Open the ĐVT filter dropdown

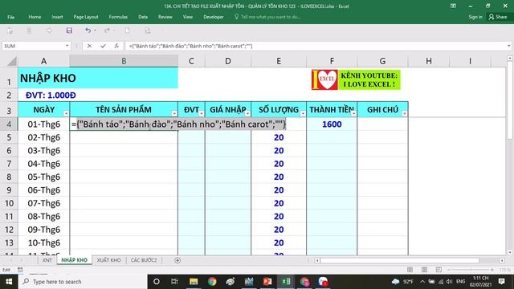[x=202, y=113]
